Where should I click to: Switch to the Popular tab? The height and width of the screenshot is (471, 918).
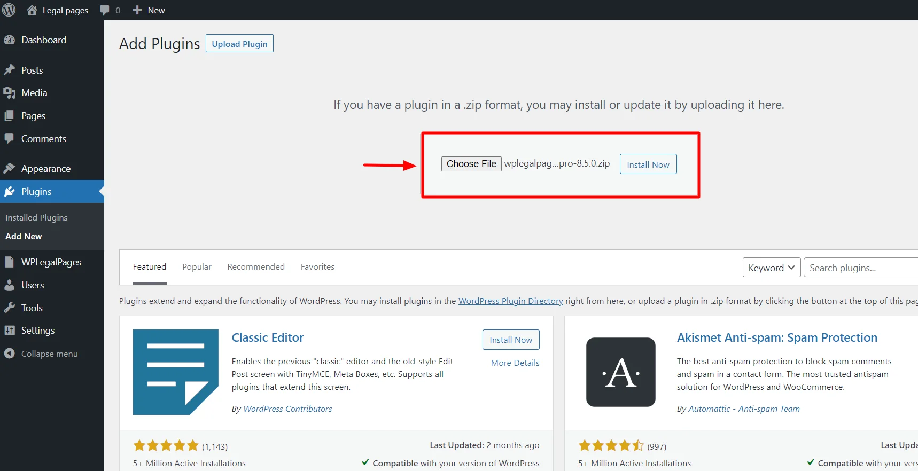pyautogui.click(x=197, y=266)
